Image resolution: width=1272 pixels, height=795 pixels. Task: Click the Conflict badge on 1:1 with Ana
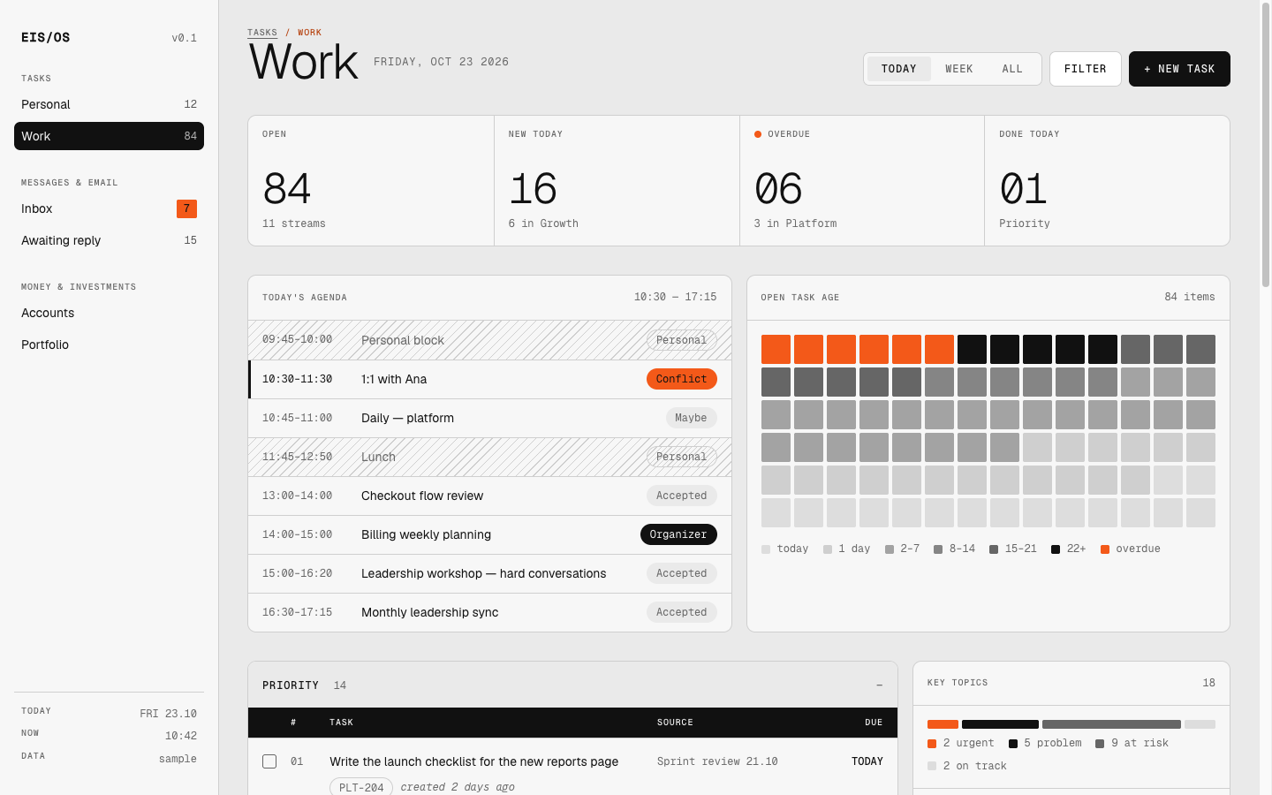coord(682,379)
